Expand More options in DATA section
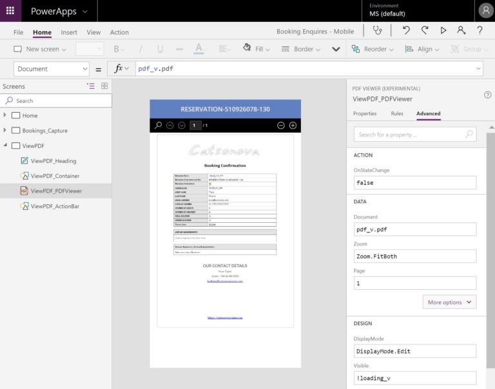Viewport: 495px width, 389px height. pyautogui.click(x=449, y=302)
